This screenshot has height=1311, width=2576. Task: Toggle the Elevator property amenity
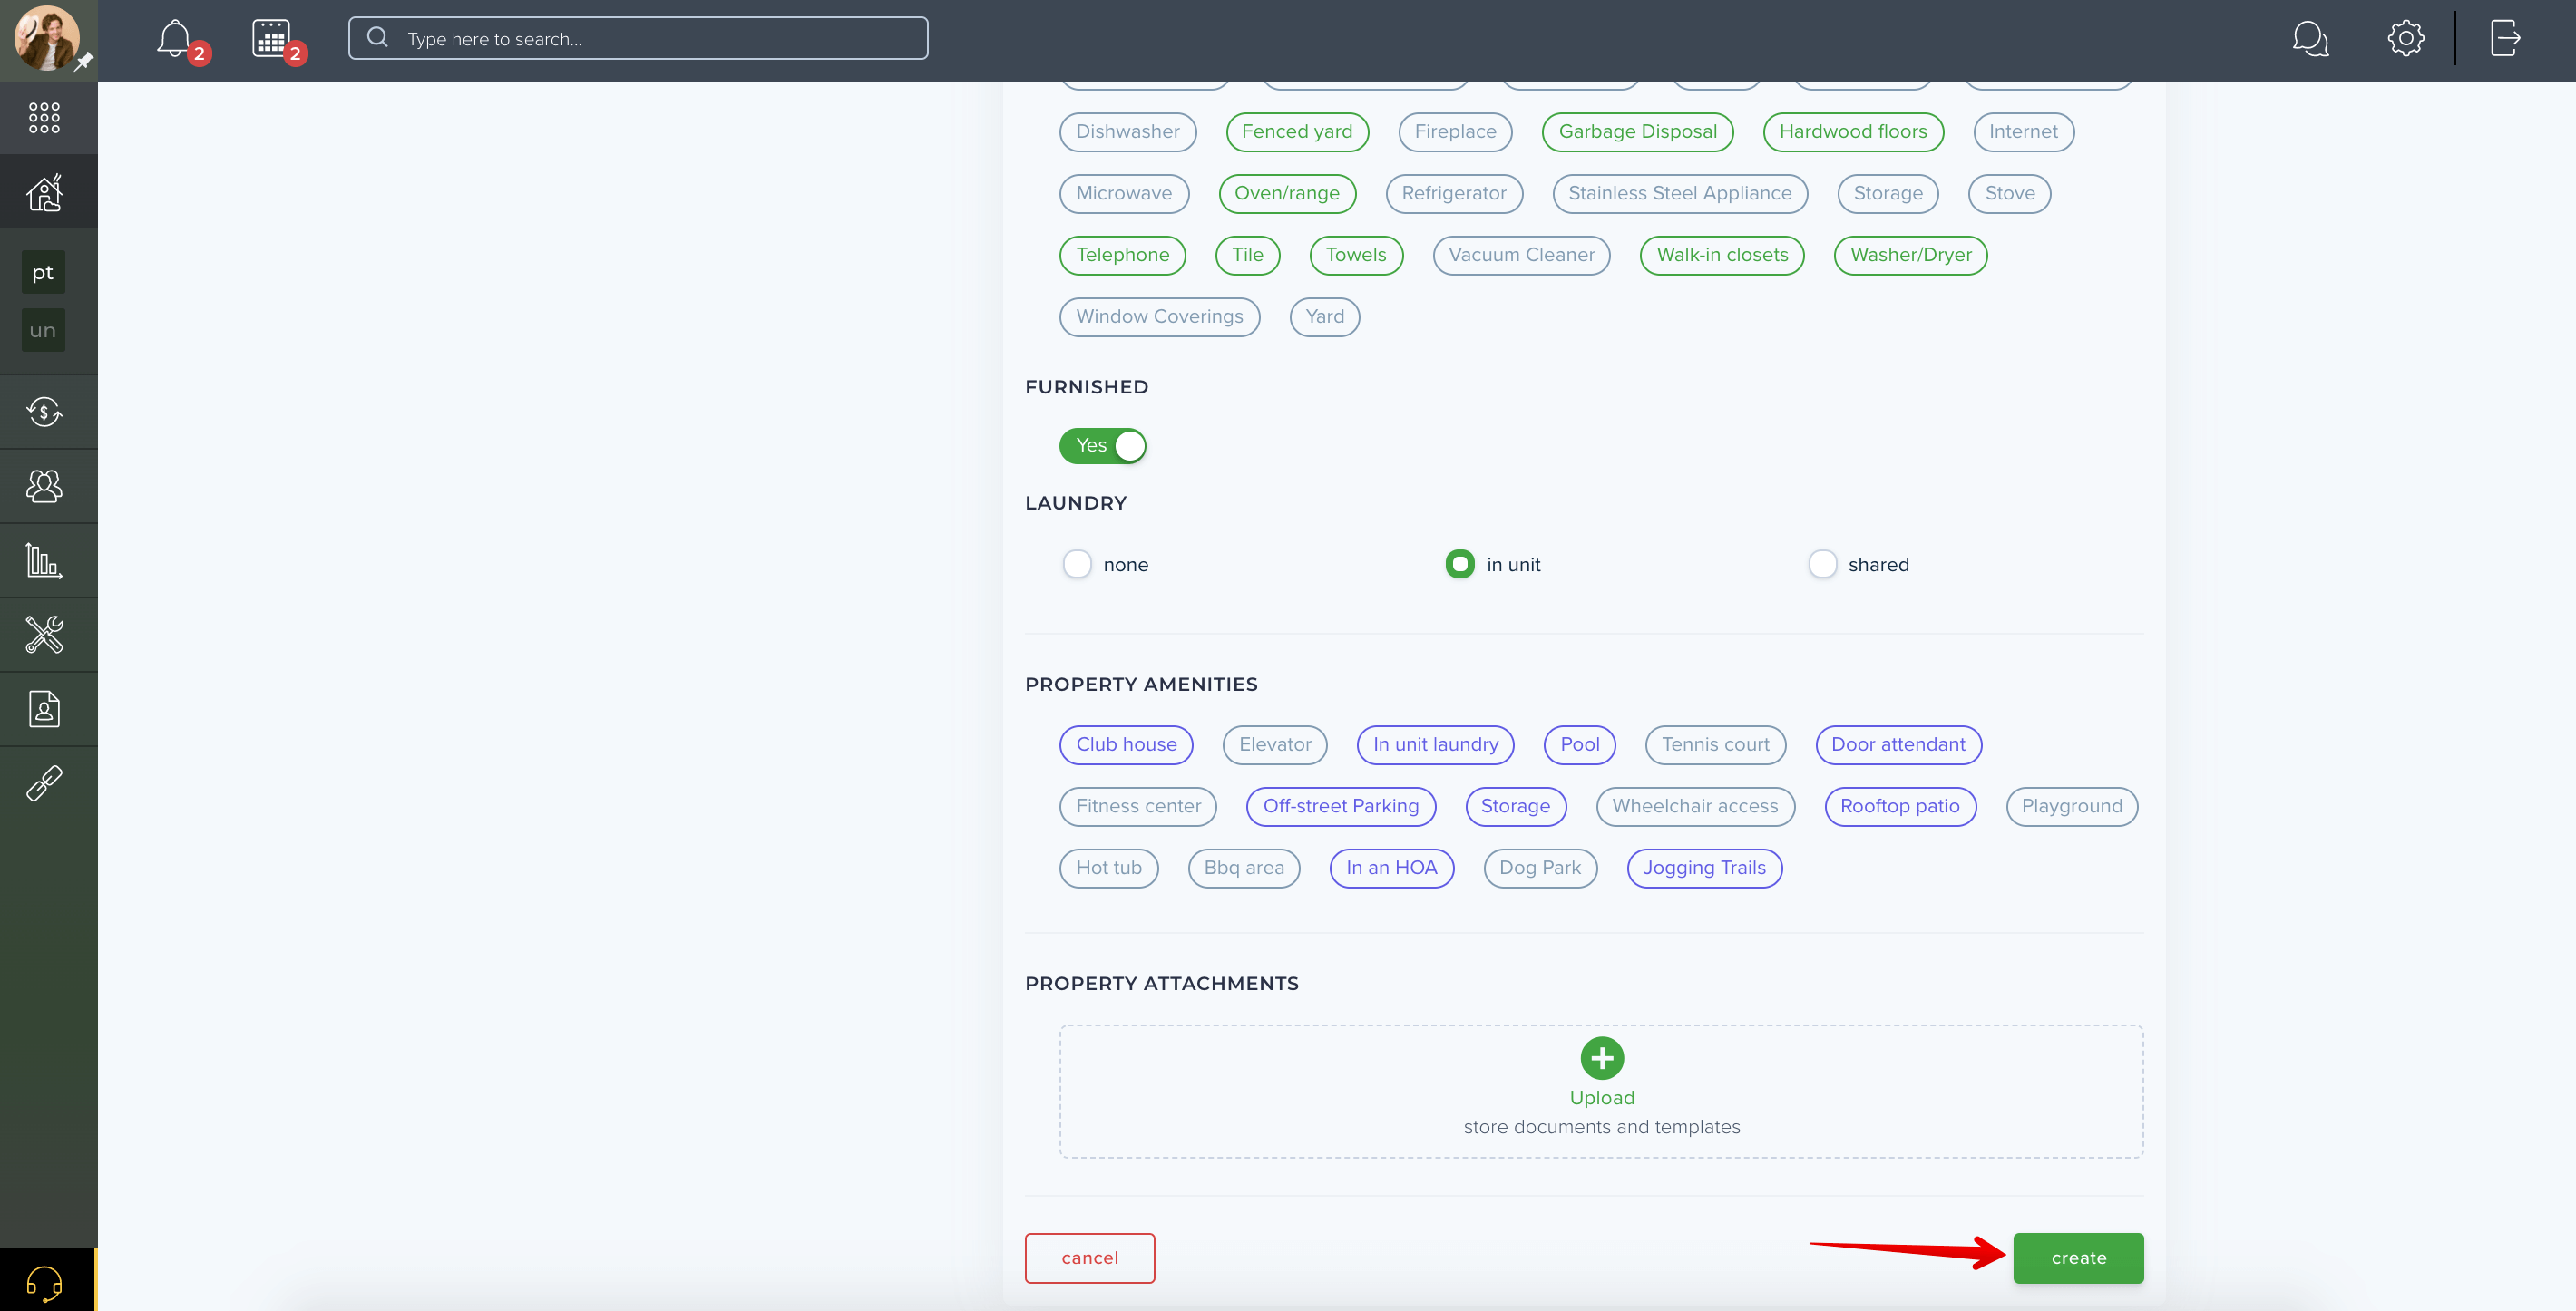[x=1275, y=744]
